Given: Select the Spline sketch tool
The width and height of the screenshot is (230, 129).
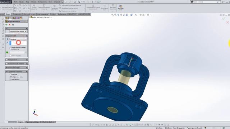Looking at the screenshot, I should click(x=24, y=5).
